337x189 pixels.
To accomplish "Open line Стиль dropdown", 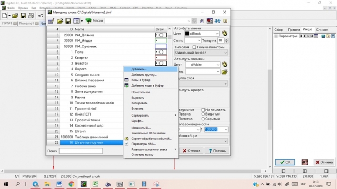I will click(x=199, y=40).
